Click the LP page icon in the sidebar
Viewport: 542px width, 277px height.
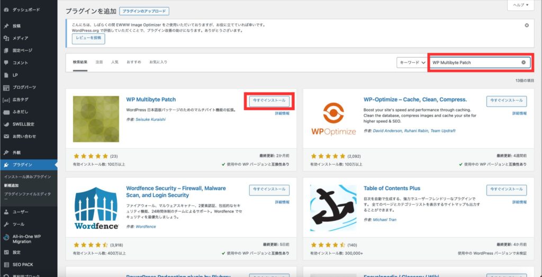6,75
